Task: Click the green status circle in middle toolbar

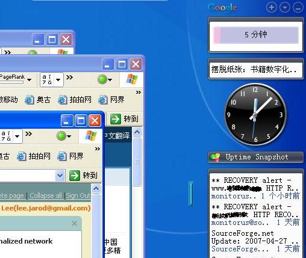Action: click(x=102, y=79)
